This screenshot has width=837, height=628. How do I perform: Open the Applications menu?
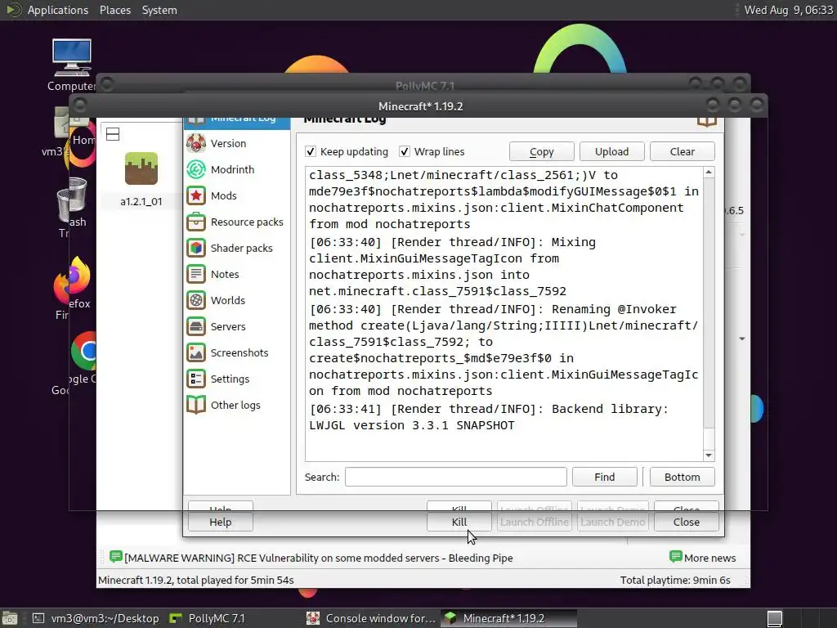[x=58, y=10]
